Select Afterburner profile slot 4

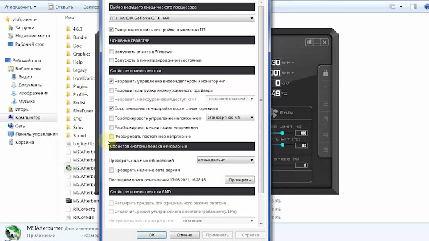pos(326,135)
